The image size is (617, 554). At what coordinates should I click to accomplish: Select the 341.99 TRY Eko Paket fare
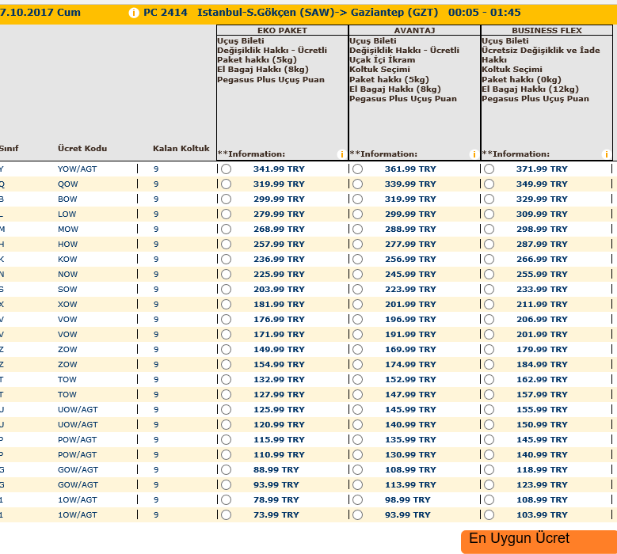(x=227, y=169)
